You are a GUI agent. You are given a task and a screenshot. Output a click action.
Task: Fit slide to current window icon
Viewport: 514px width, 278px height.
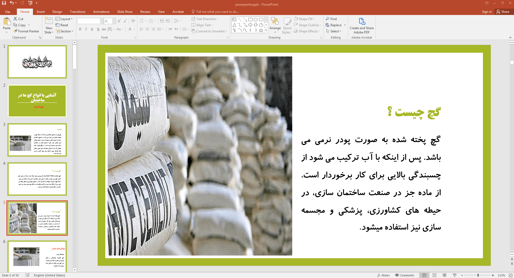511,275
